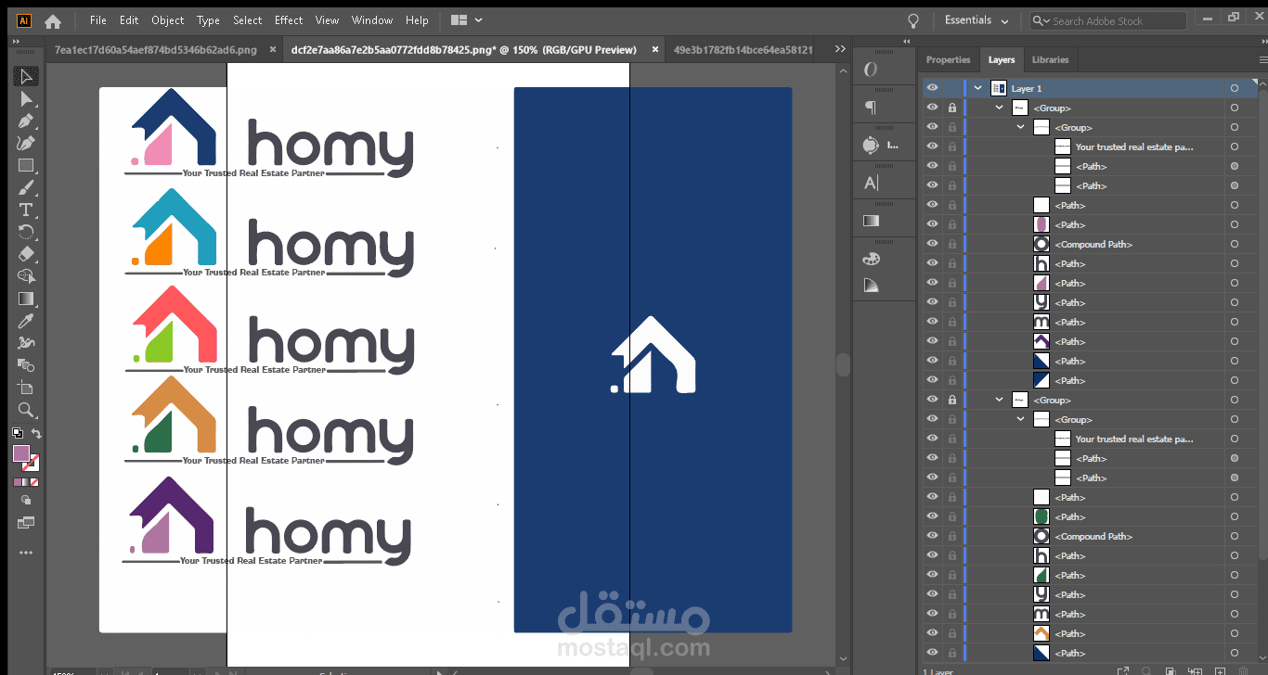
Task: Select the Eyedropper tool
Action: 26,322
